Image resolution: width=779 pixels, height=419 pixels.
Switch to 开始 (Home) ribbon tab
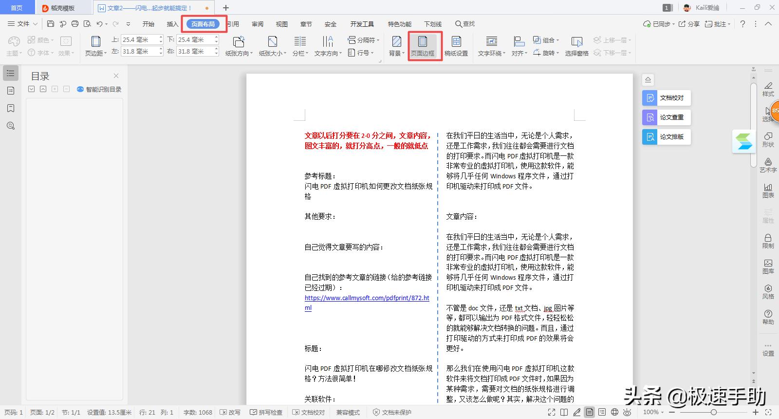[x=148, y=24]
